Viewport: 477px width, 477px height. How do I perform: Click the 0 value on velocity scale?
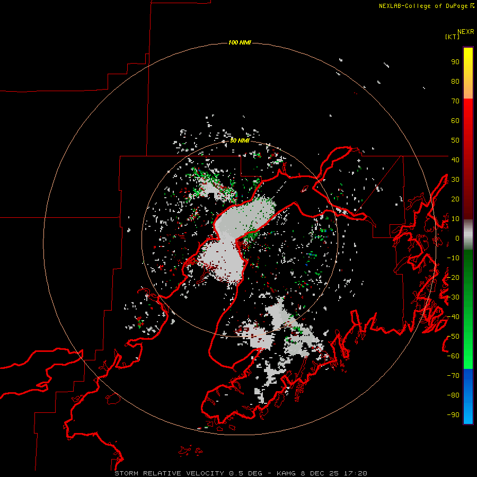(x=457, y=238)
